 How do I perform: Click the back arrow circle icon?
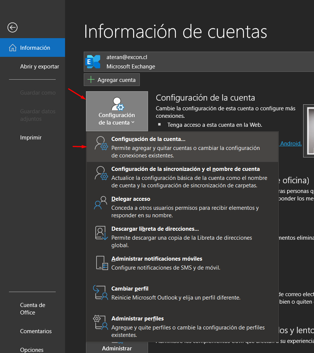pyautogui.click(x=12, y=27)
